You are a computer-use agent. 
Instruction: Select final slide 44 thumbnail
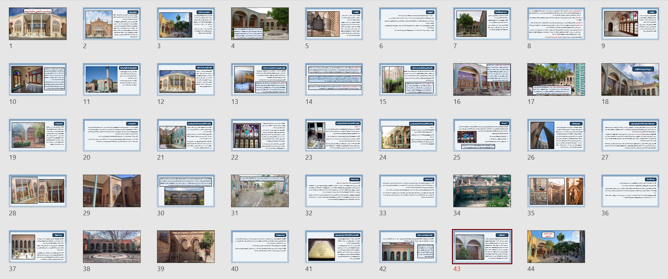click(x=556, y=247)
